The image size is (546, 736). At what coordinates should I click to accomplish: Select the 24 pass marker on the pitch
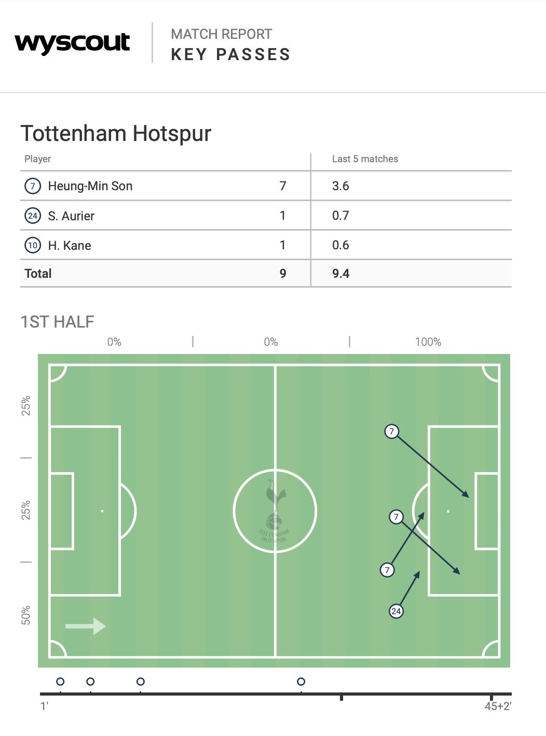(x=396, y=611)
